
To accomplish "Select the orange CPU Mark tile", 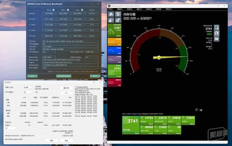I will click(x=115, y=42).
